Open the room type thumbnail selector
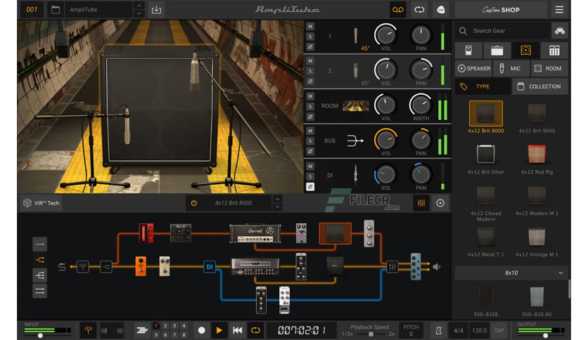 355,106
